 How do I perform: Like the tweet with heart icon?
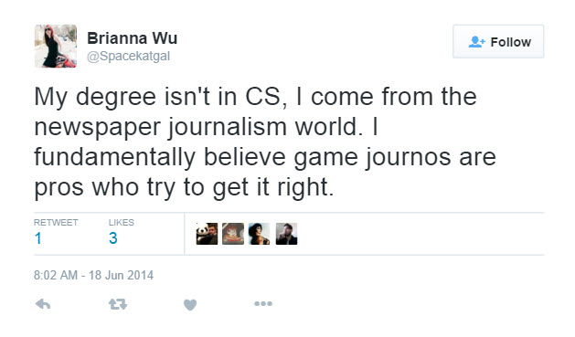pyautogui.click(x=190, y=304)
